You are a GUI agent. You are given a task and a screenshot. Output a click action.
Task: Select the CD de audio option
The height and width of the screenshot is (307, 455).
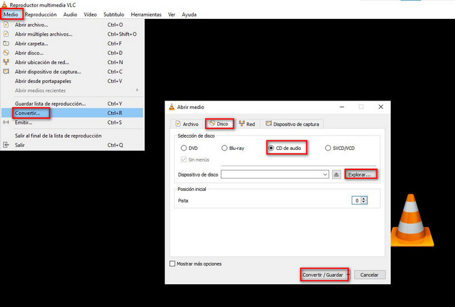271,148
